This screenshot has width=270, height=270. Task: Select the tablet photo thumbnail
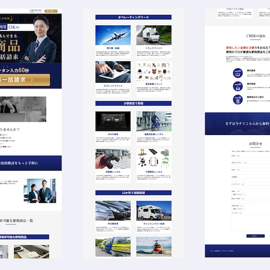(113, 72)
